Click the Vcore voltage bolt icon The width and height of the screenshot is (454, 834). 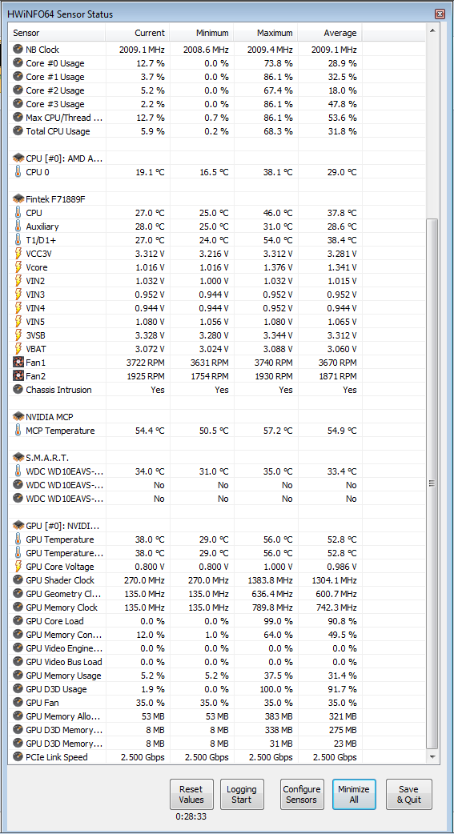[18, 267]
